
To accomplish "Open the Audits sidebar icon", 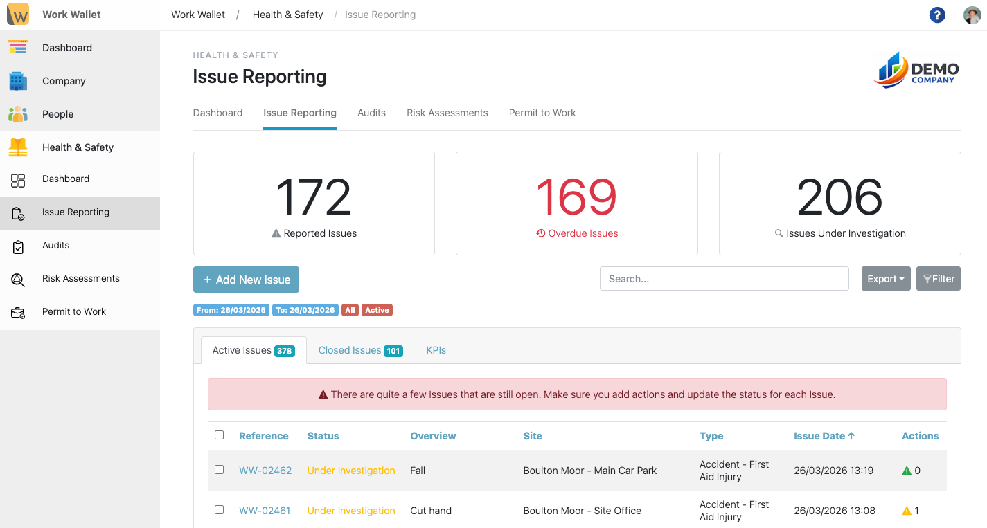I will [17, 245].
